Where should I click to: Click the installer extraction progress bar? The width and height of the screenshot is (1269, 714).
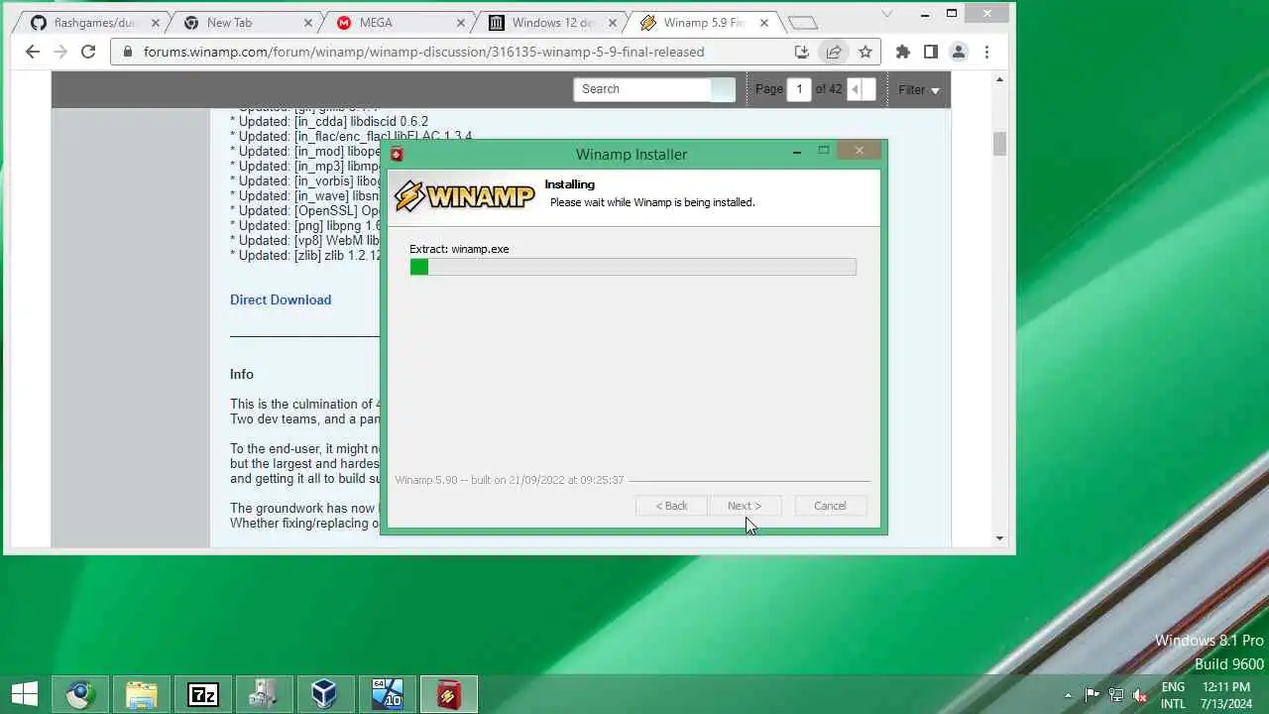coord(633,267)
